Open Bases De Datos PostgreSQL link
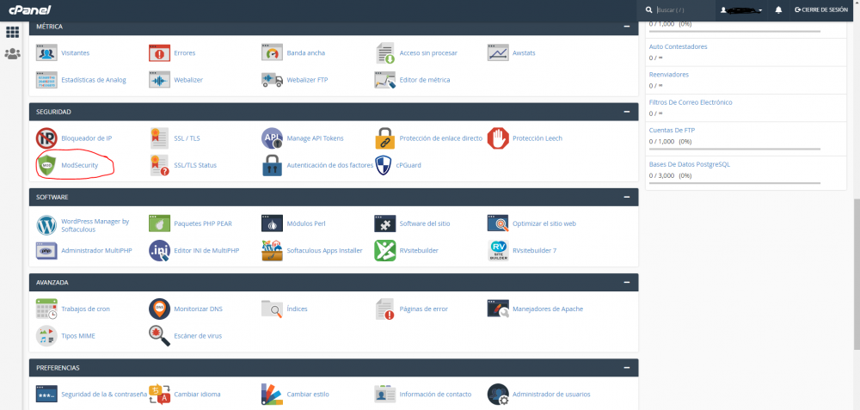Screen dimensions: 860x410 [x=690, y=164]
